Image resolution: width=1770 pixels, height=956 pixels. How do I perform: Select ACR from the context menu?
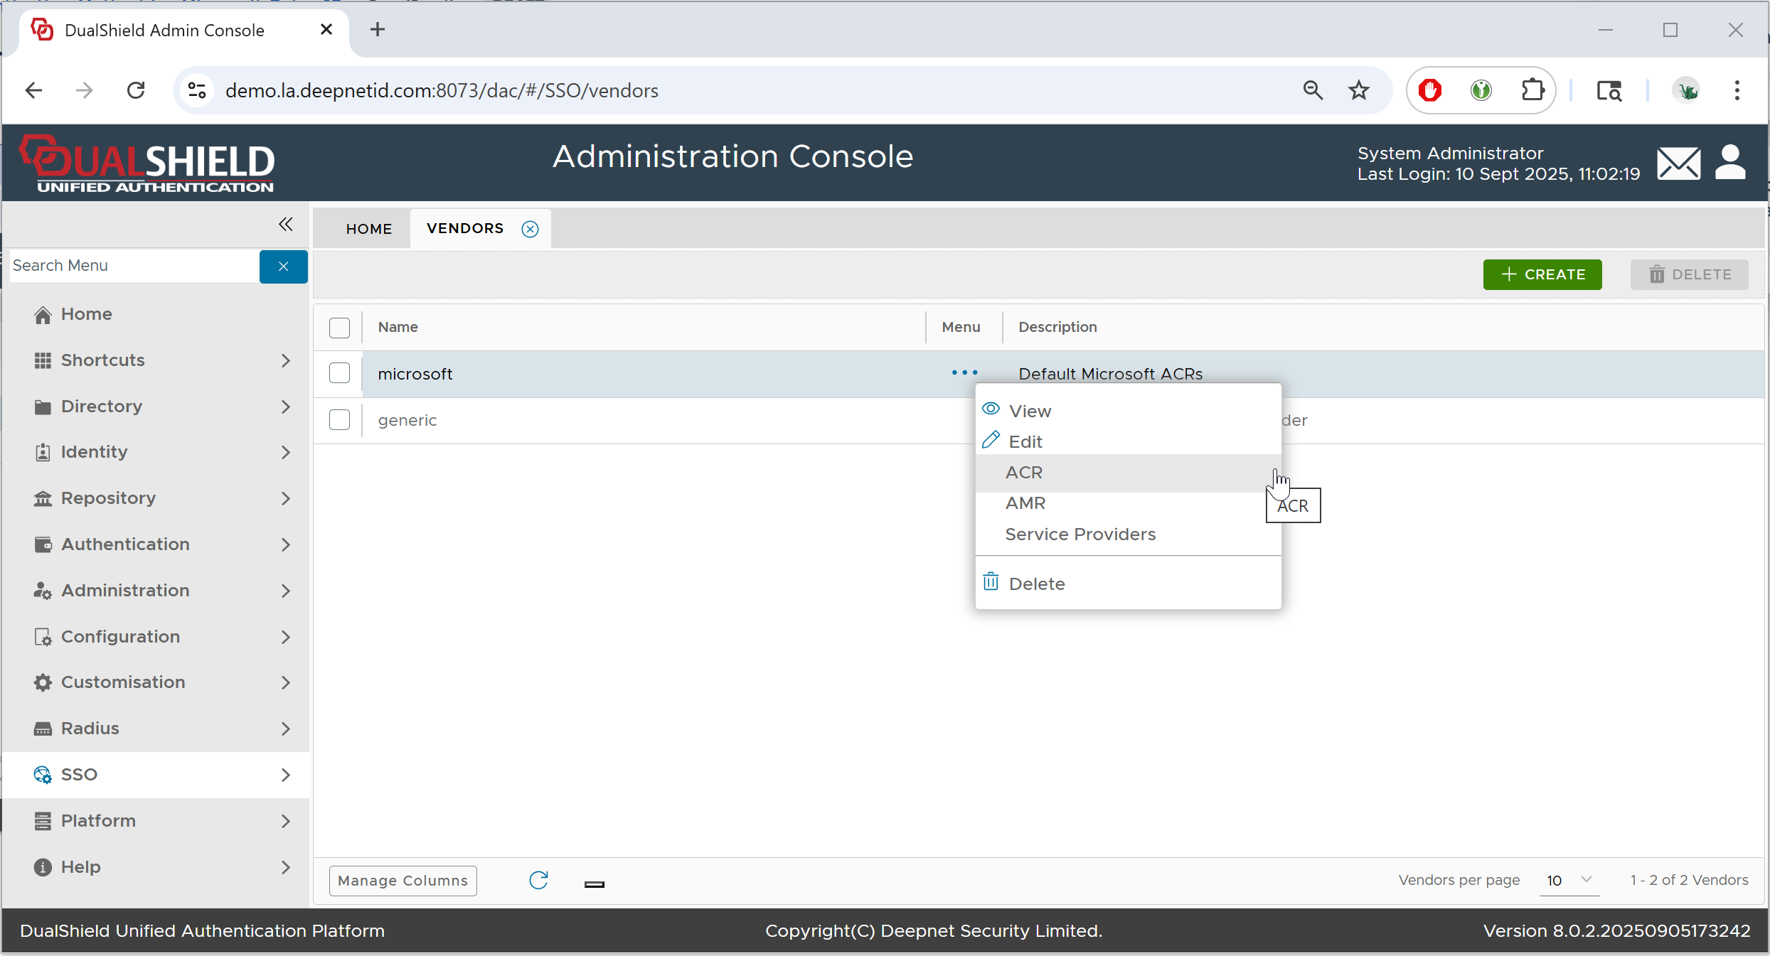click(x=1024, y=473)
